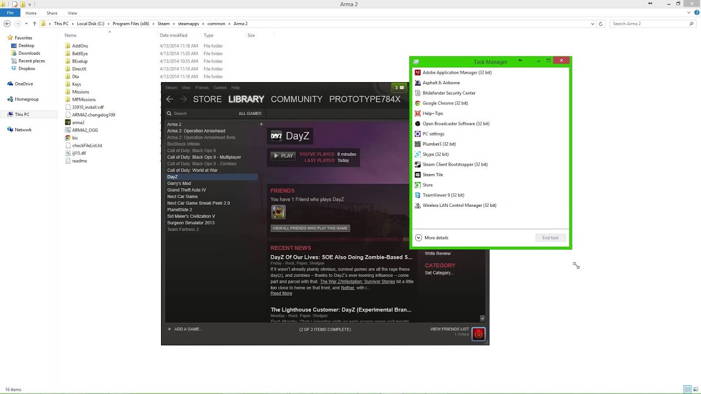Open the friend avatar who plays DayZ
Image resolution: width=701 pixels, height=394 pixels.
[x=278, y=212]
